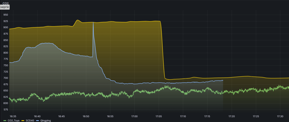Click the 650 Y-axis label

point(6,91)
